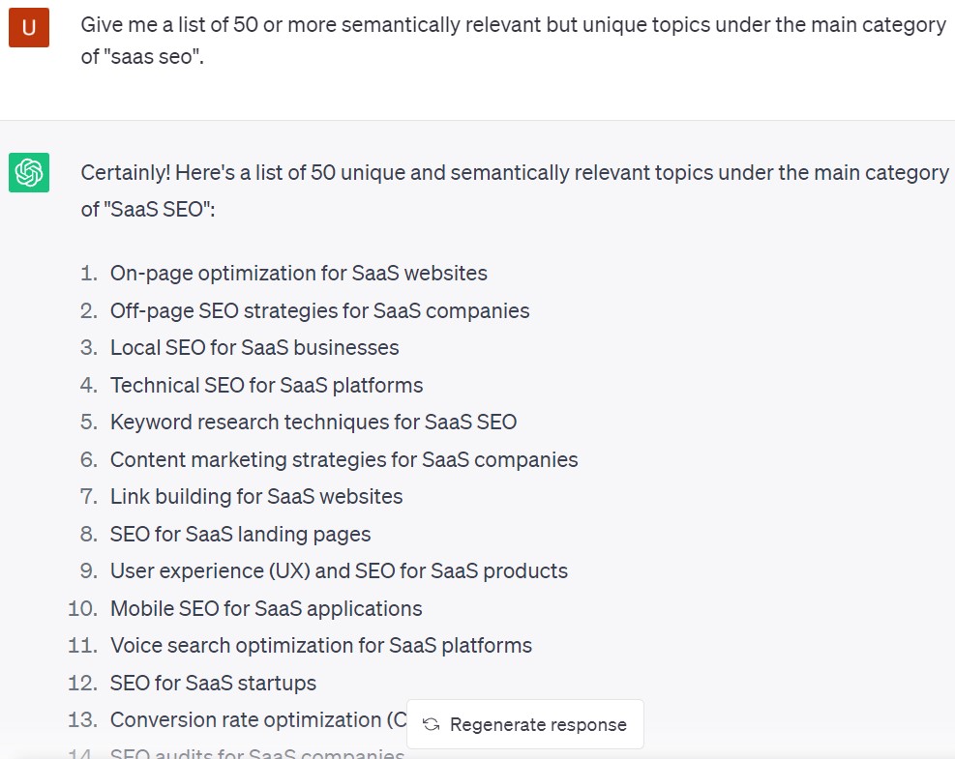Click Mobile SEO for SaaS applications
Viewport: 955px width, 759px height.
tap(266, 609)
